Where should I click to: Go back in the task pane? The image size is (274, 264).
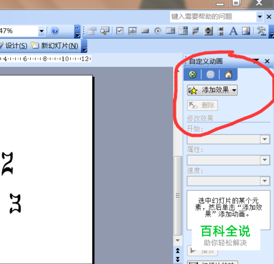[192, 74]
